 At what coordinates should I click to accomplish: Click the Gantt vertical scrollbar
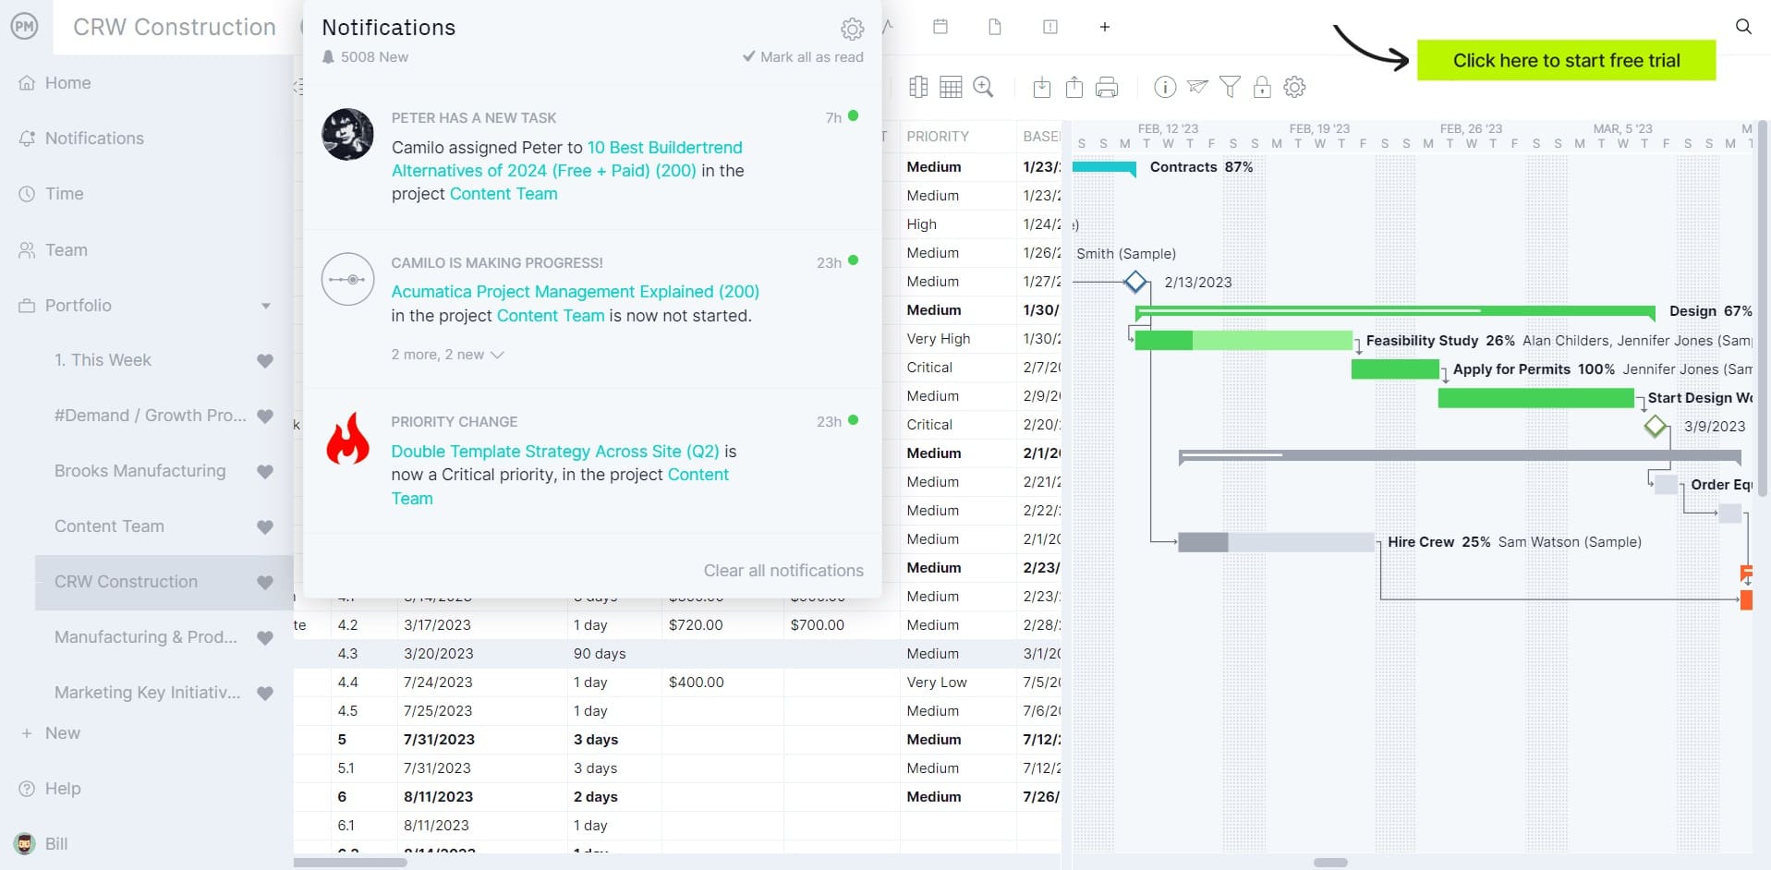pyautogui.click(x=1762, y=309)
